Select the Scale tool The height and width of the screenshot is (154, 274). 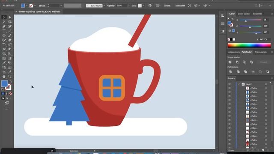pyautogui.click(x=10, y=44)
